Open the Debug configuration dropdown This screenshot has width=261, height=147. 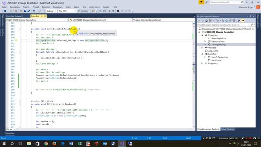[51, 11]
